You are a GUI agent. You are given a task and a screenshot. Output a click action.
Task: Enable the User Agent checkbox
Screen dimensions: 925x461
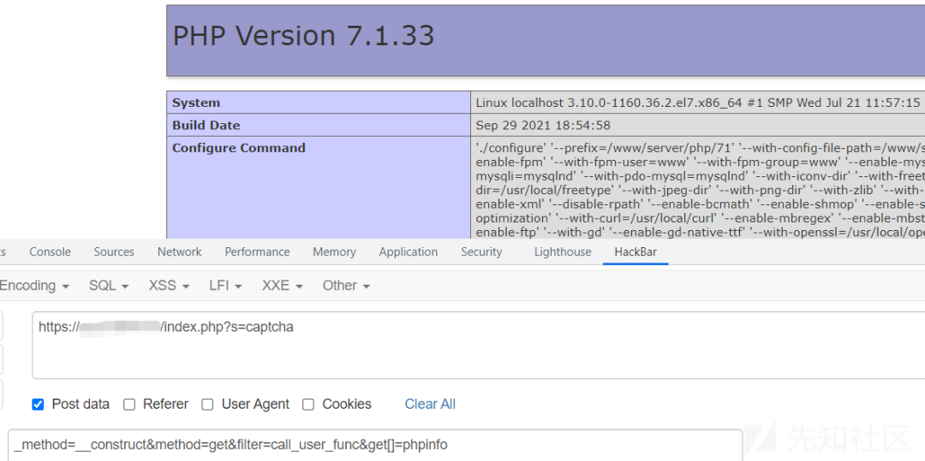point(207,405)
